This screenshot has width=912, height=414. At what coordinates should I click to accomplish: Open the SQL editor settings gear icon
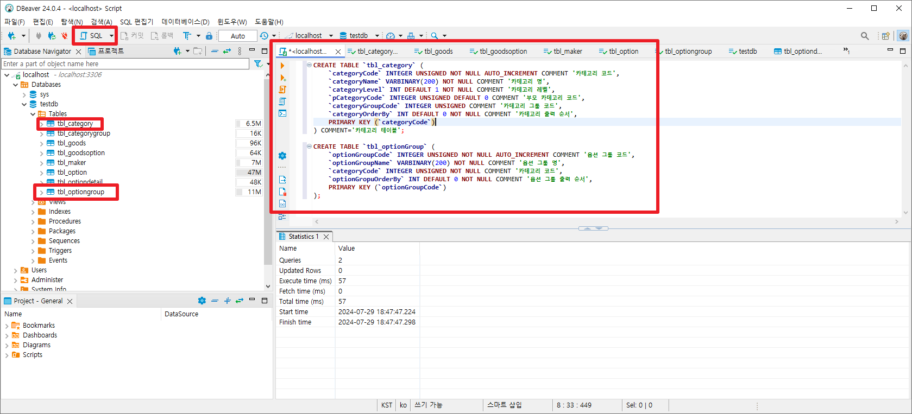tap(282, 156)
